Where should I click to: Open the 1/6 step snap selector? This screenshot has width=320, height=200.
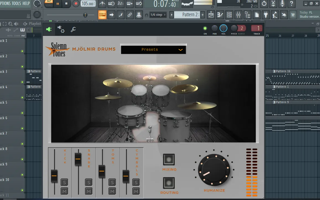tap(158, 15)
